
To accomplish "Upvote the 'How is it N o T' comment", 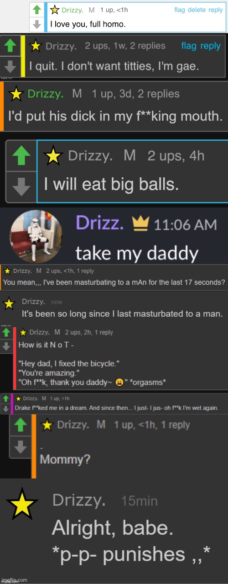I will [x=6, y=333].
